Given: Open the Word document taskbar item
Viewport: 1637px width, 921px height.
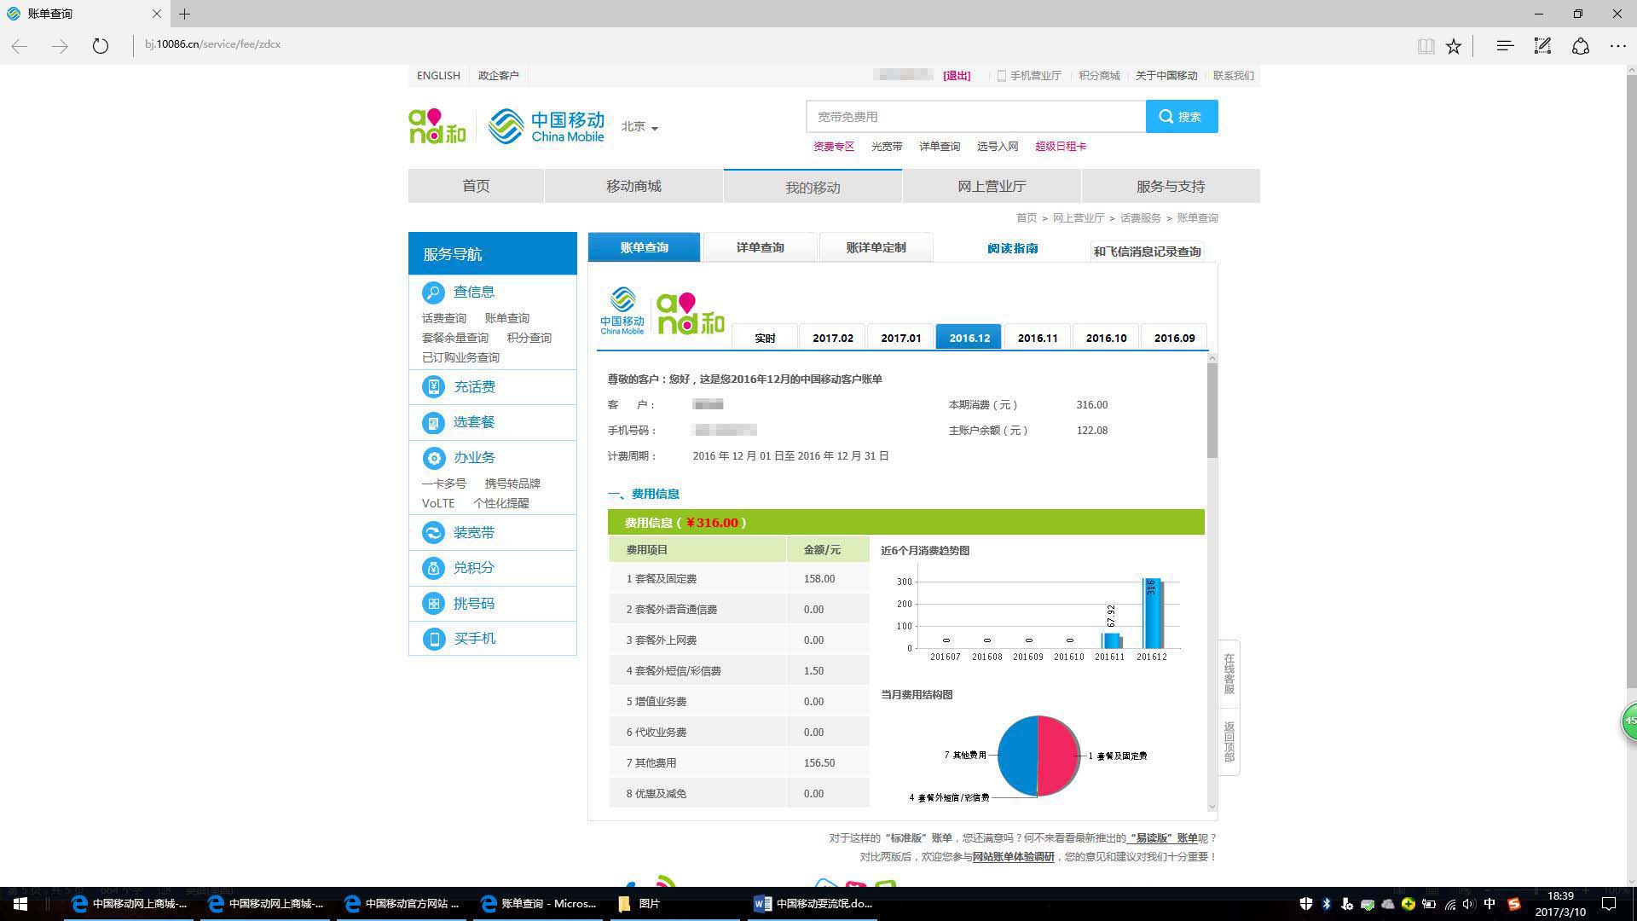Looking at the screenshot, I should tap(813, 904).
